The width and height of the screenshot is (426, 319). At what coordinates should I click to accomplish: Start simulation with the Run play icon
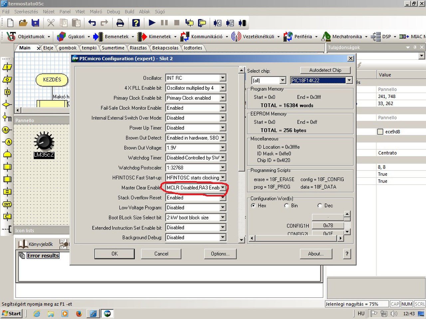(152, 23)
